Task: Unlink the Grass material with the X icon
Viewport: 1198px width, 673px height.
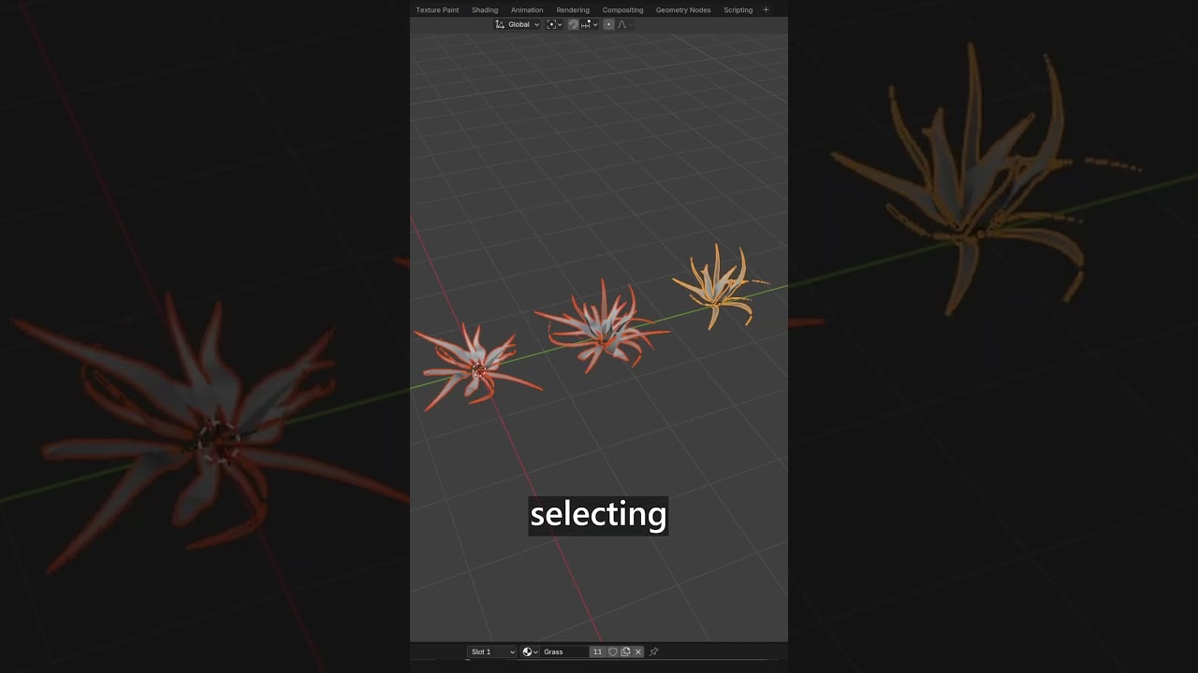Action: tap(638, 652)
